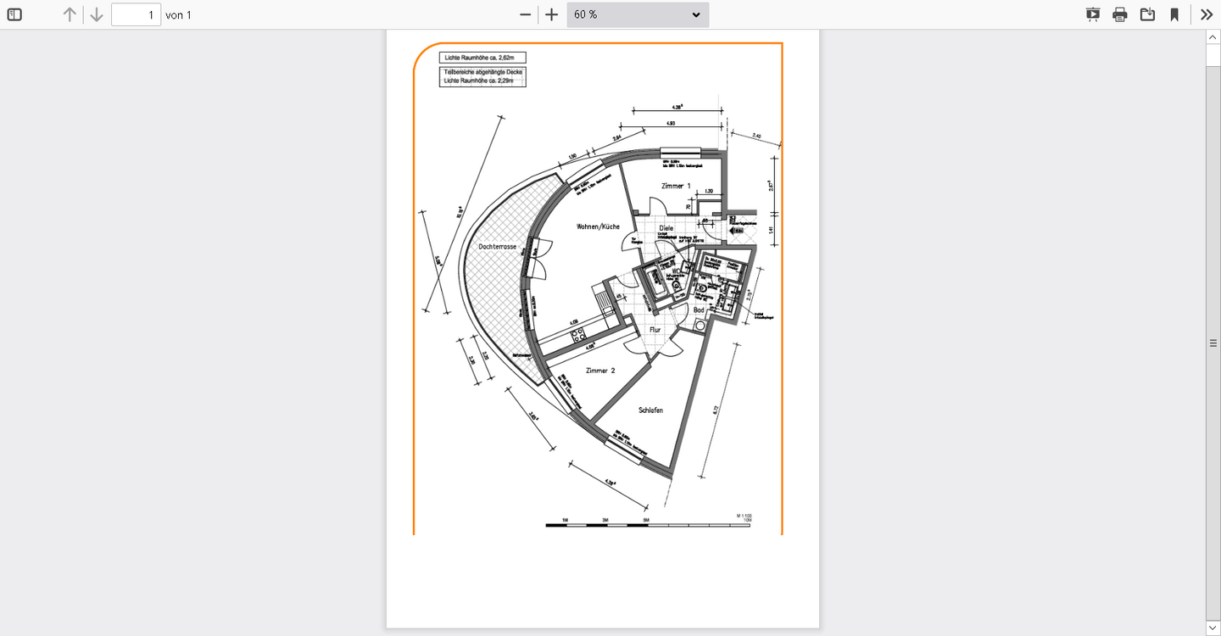Image resolution: width=1221 pixels, height=636 pixels.
Task: Expand the tools menu with double chevron
Action: tap(1207, 14)
